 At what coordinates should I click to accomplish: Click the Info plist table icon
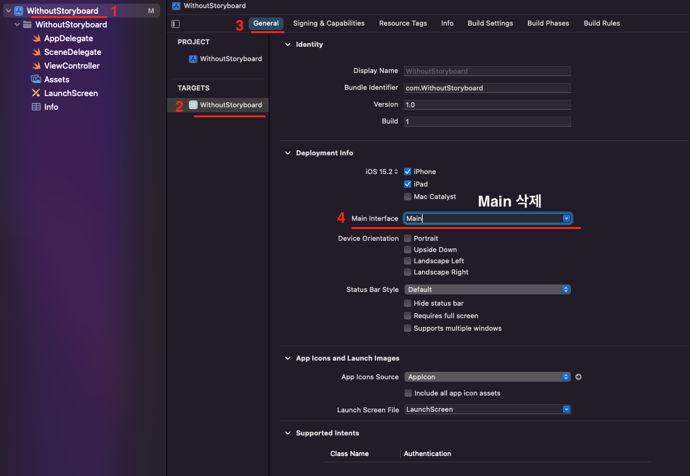(36, 107)
